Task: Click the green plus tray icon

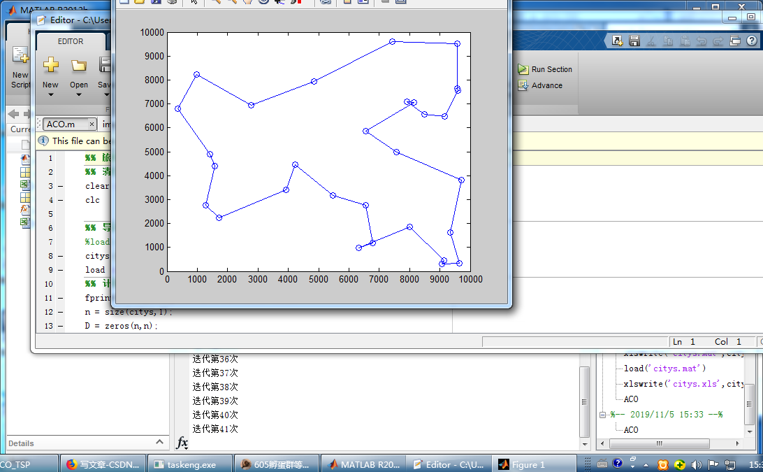Action: [680, 464]
